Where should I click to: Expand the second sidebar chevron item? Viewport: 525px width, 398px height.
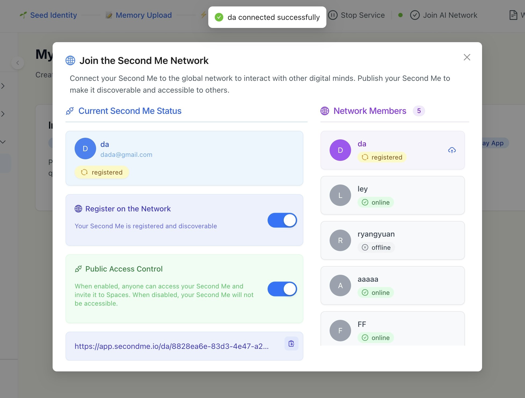tap(3, 114)
